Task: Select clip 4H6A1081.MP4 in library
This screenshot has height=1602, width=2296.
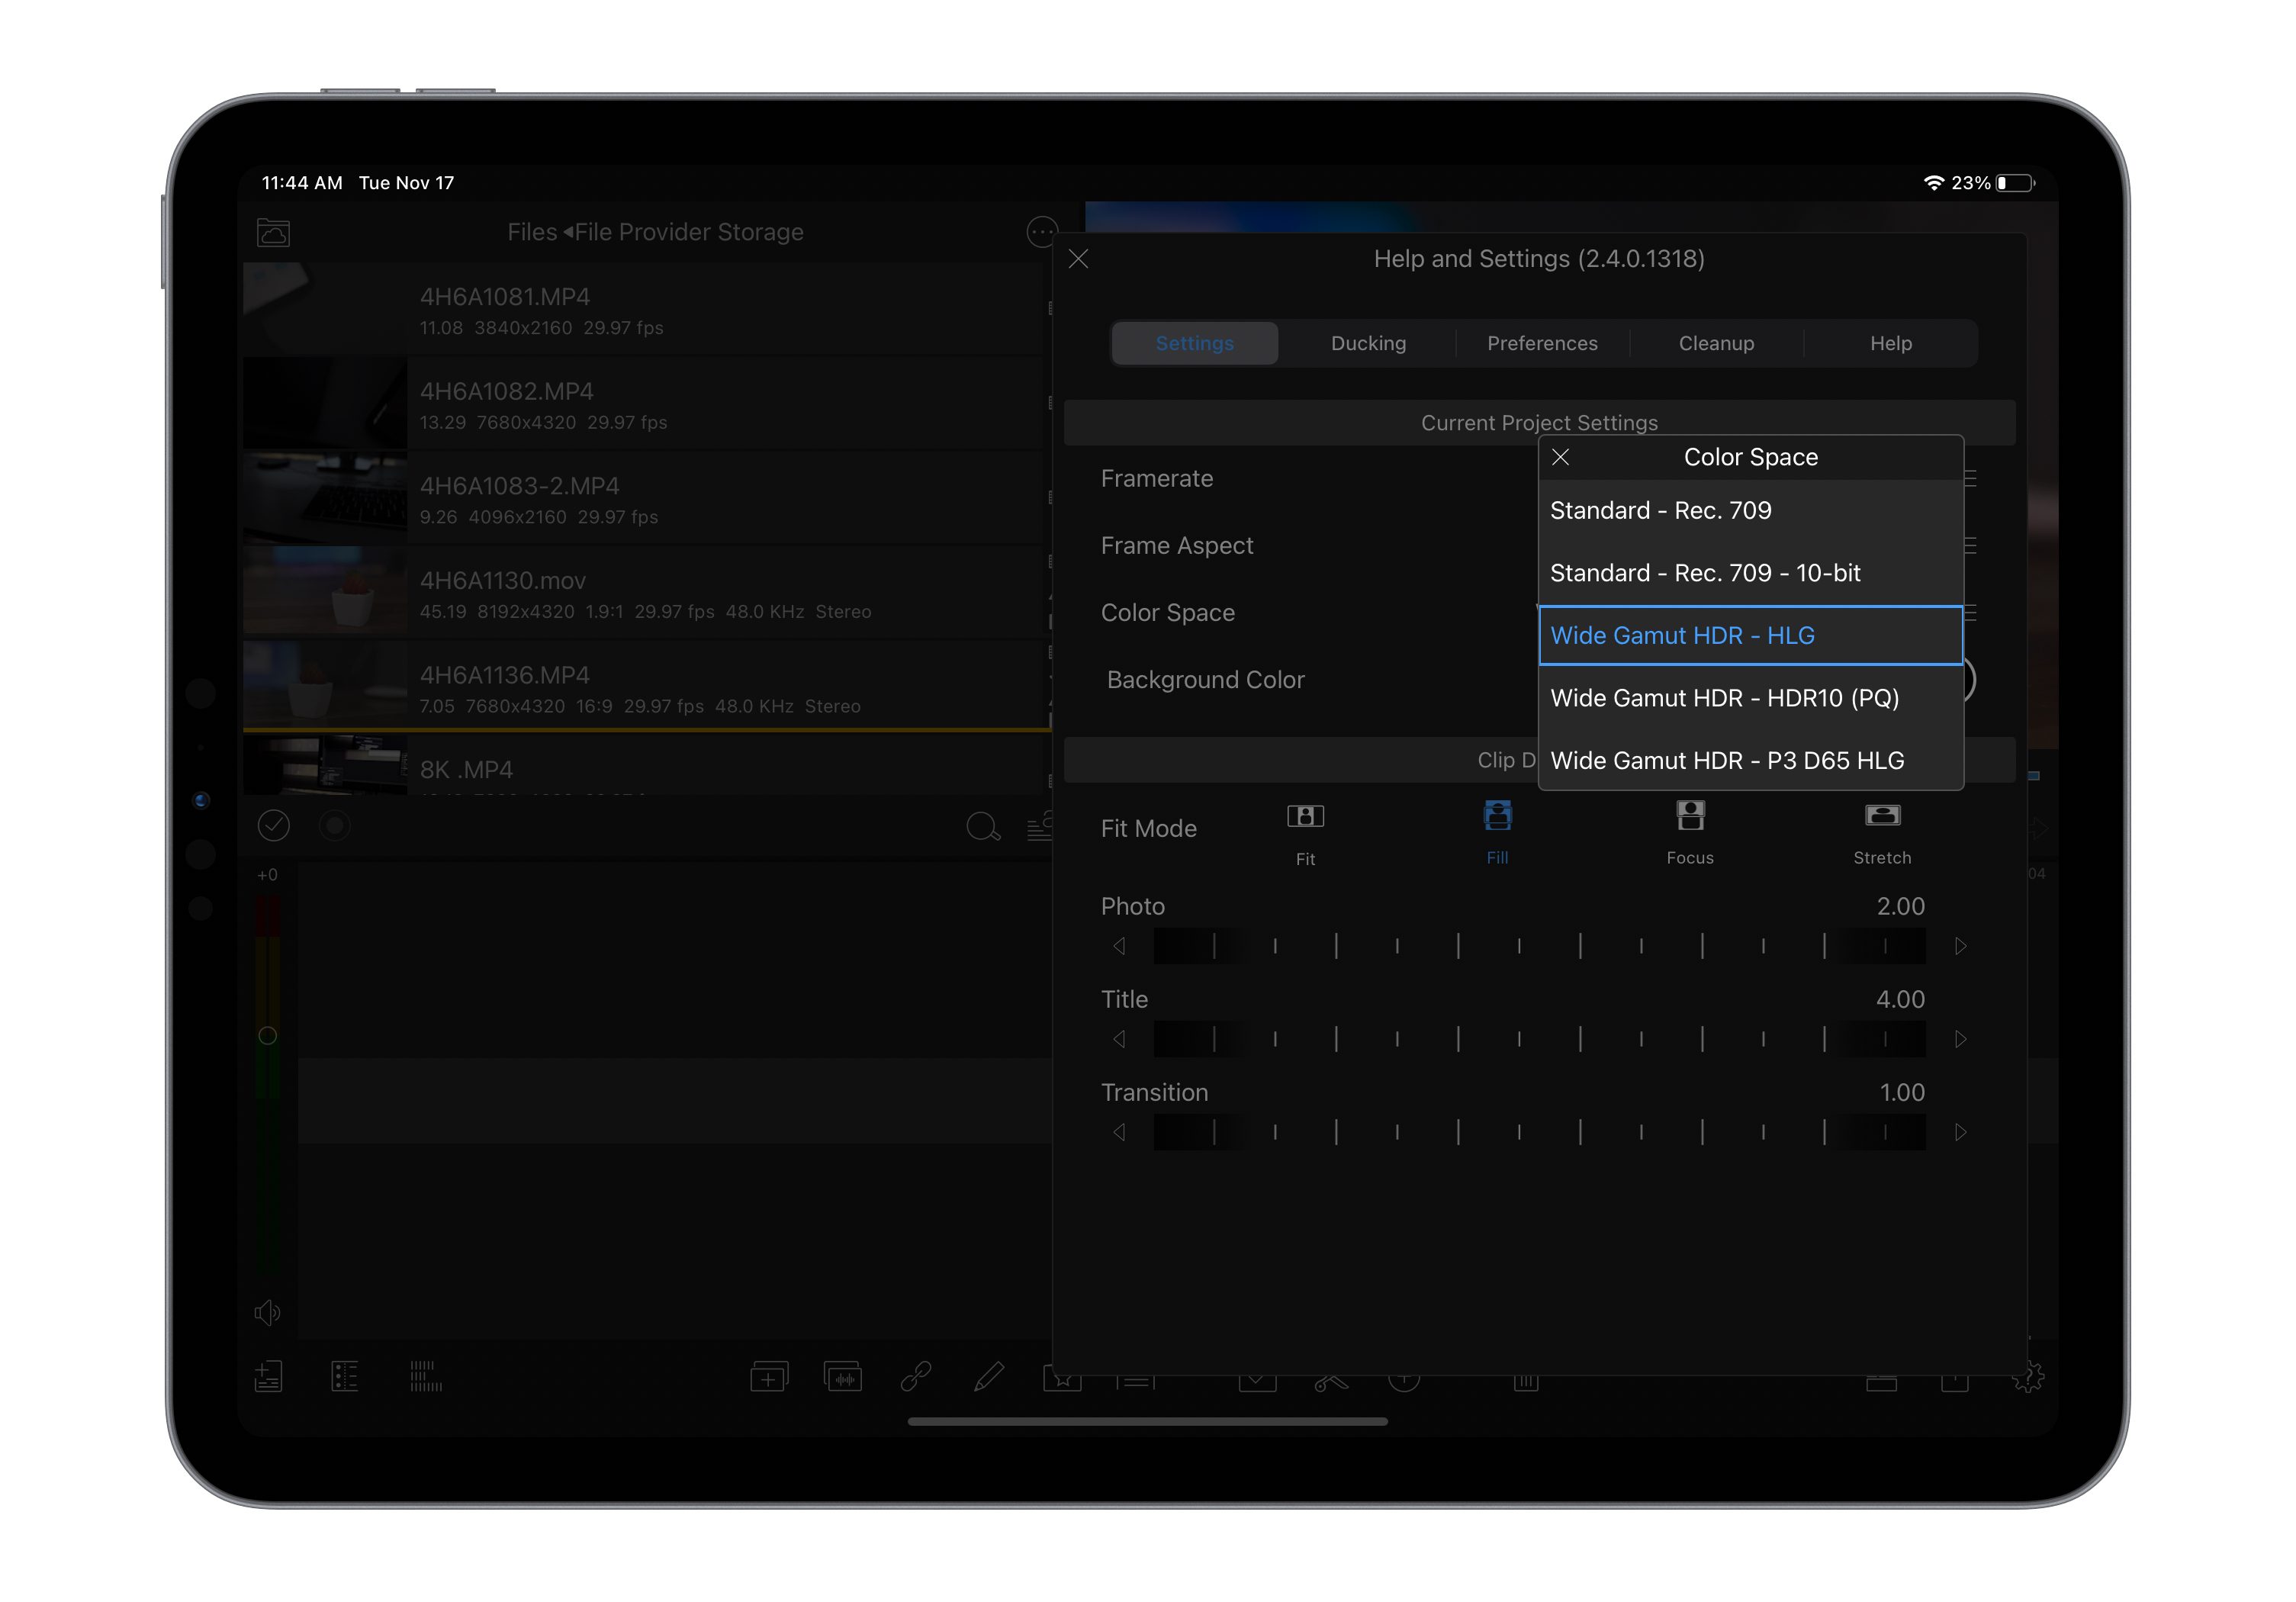Action: pyautogui.click(x=646, y=310)
